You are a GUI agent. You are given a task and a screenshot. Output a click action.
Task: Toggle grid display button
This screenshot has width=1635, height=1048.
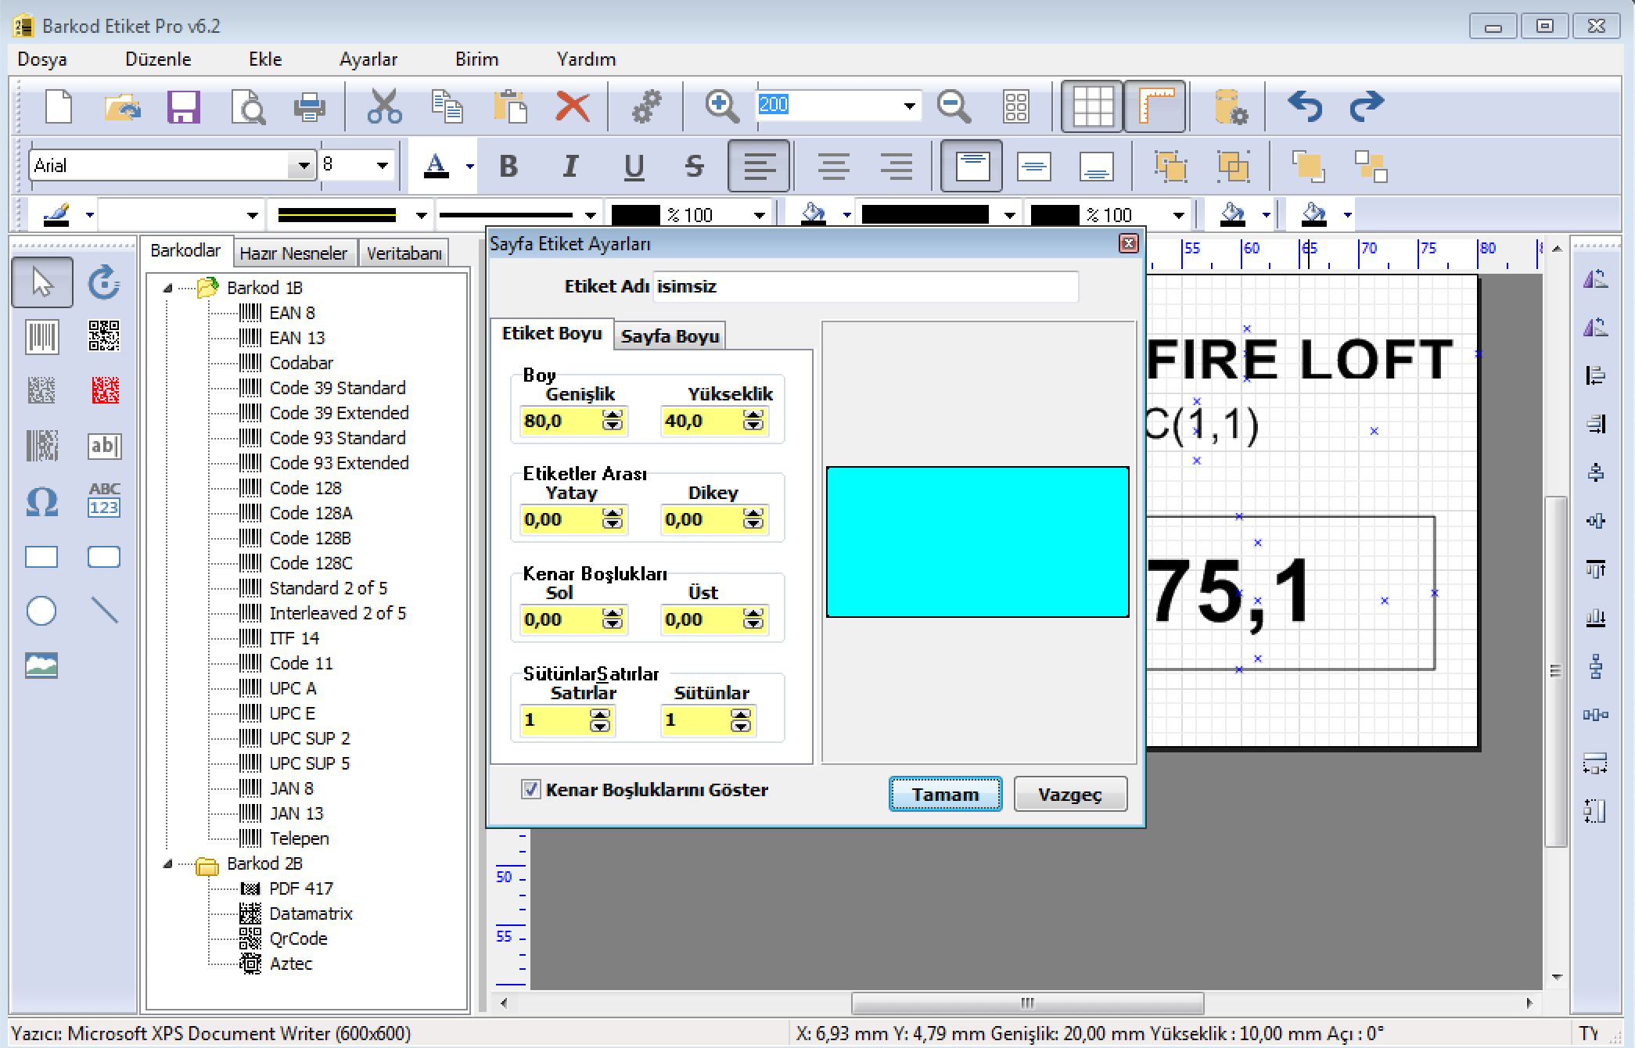(1092, 106)
